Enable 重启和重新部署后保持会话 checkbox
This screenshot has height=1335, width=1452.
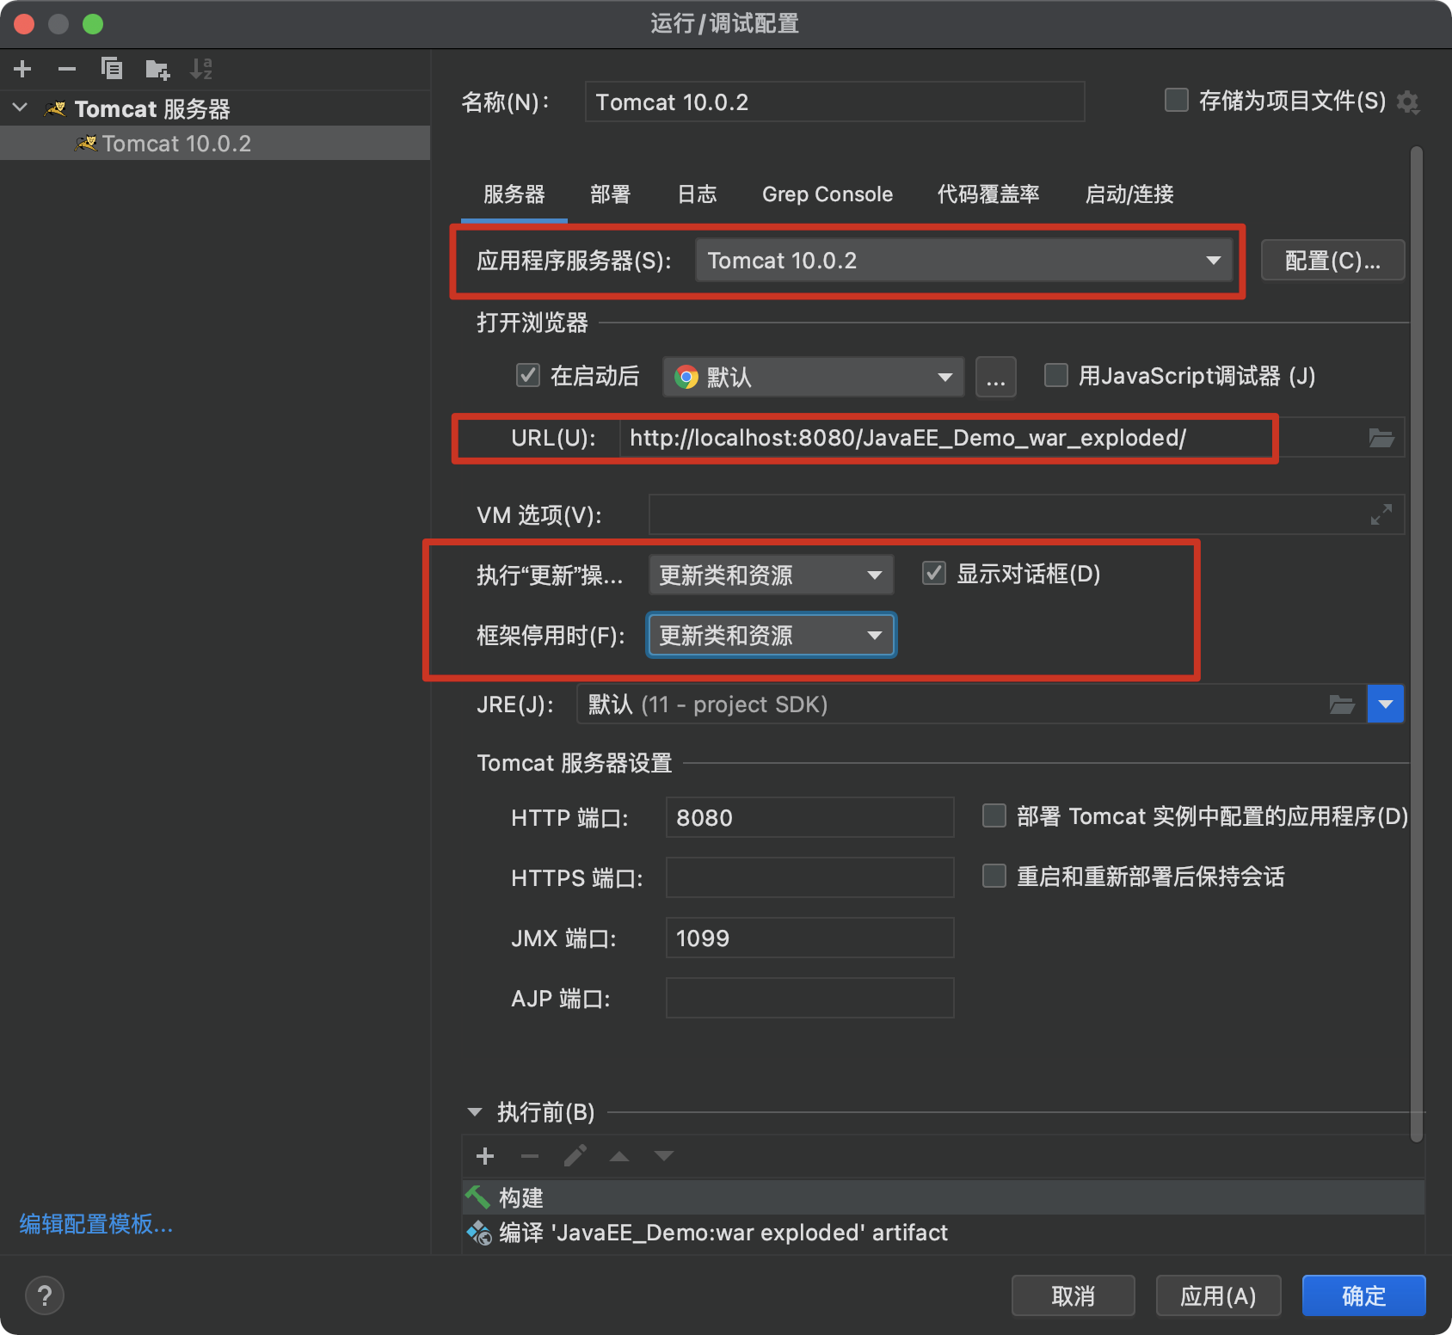(994, 876)
